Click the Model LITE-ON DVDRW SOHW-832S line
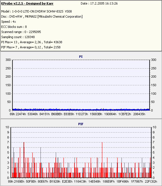The width and height of the screenshot is (162, 186). (x=37, y=11)
